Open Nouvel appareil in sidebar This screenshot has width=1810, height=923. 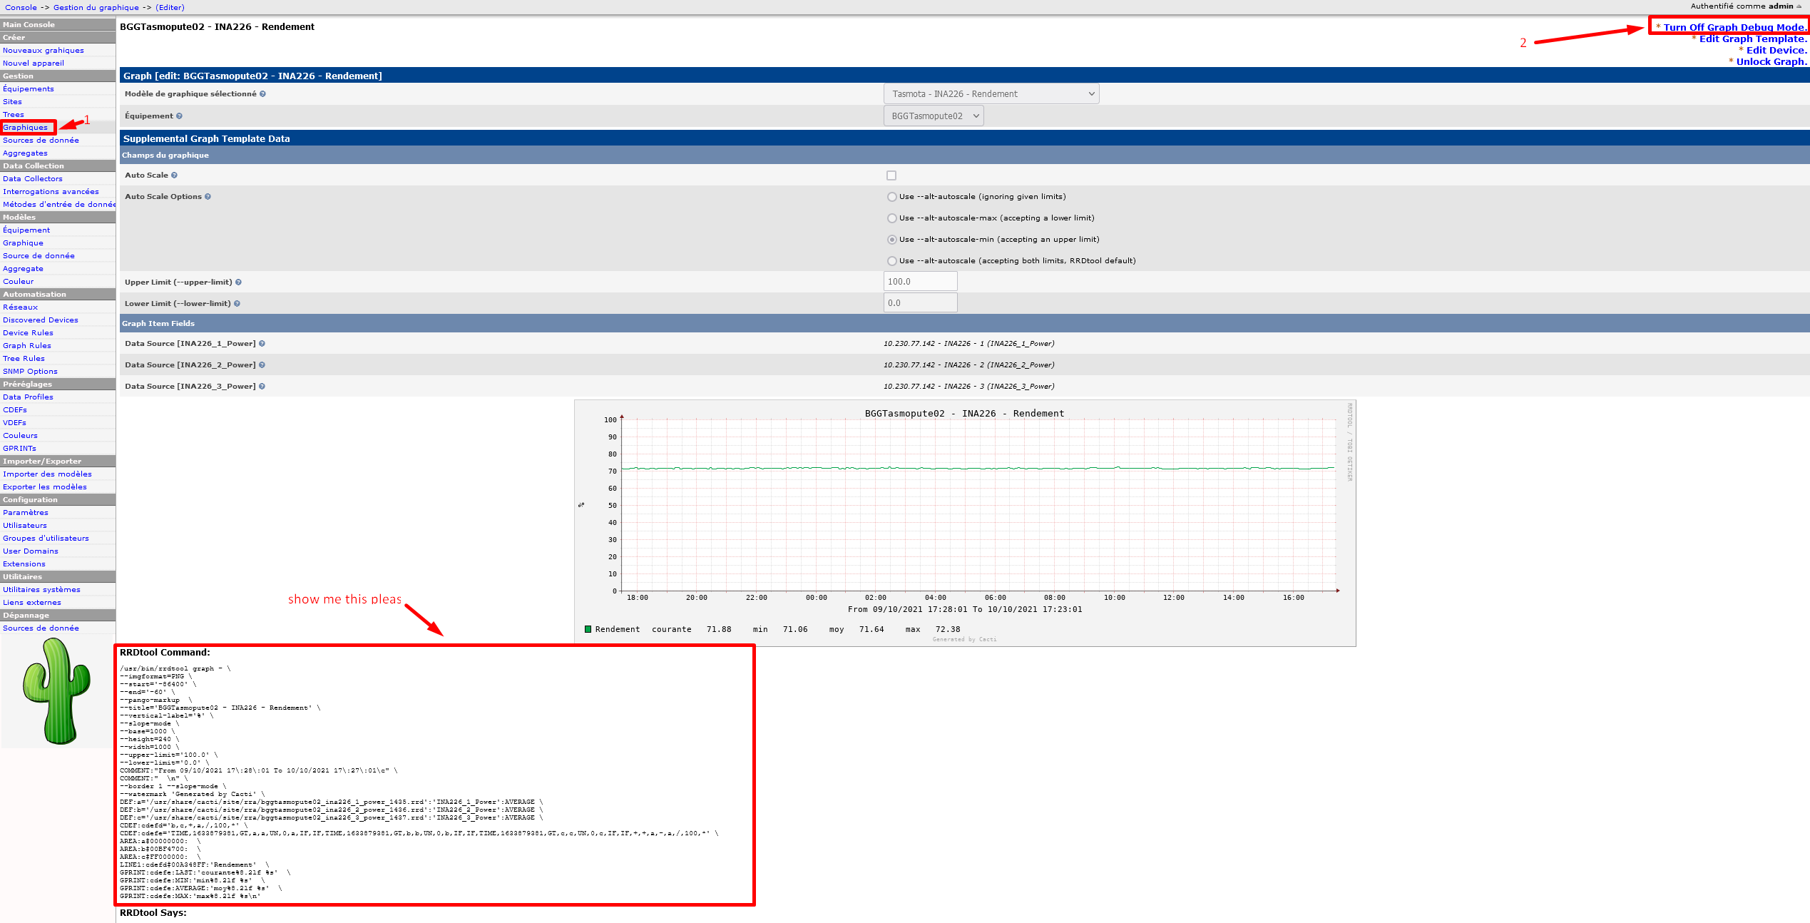[34, 63]
